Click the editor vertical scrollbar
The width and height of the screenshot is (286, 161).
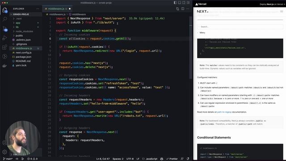[x=191, y=47]
